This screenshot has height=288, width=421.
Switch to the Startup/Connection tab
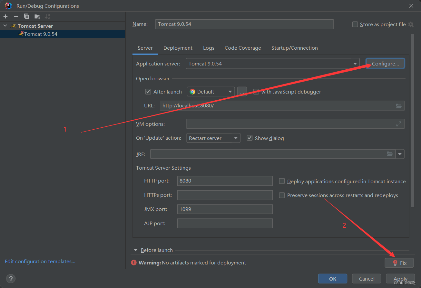tap(295, 48)
